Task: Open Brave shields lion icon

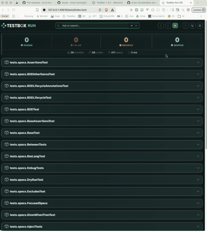Action: coord(106,10)
